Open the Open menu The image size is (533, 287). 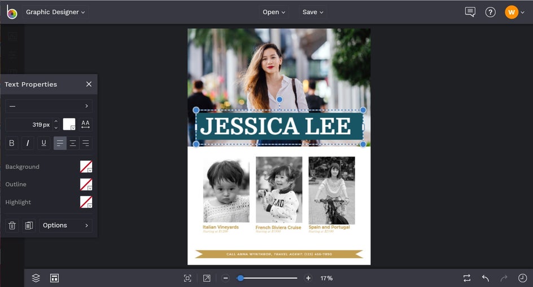pos(274,12)
